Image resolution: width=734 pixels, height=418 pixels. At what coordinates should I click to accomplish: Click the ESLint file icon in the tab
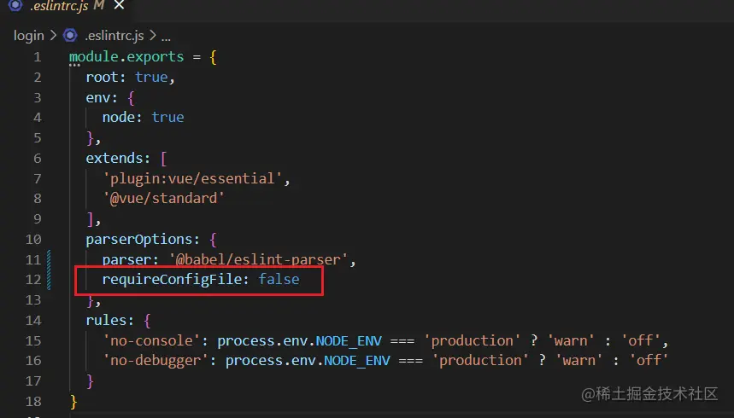click(x=15, y=5)
